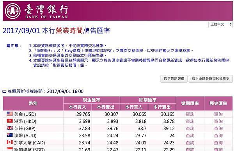The width and height of the screenshot is (234, 151).
Task: Open 遠期匯率 查詢 link for USD
Action: 190,114
